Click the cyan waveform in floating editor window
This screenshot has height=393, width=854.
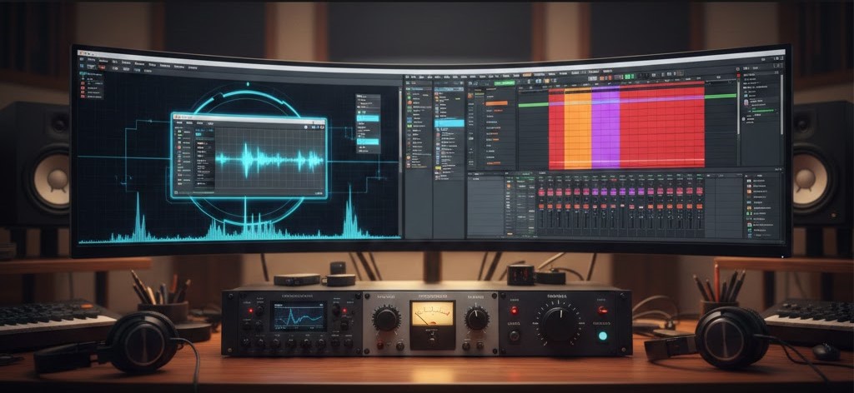pos(269,159)
